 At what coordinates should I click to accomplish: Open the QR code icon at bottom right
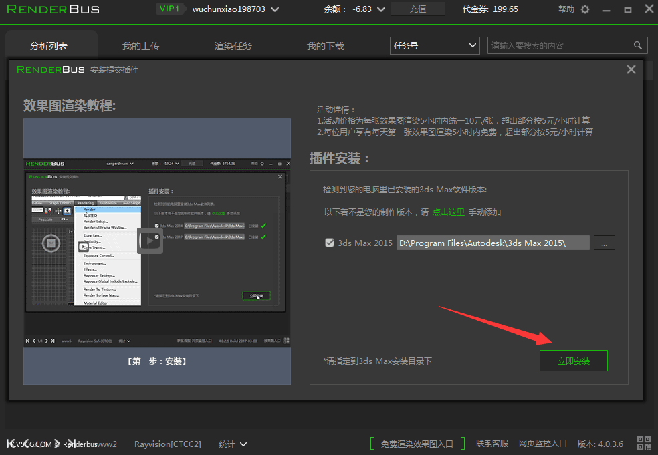(x=643, y=443)
